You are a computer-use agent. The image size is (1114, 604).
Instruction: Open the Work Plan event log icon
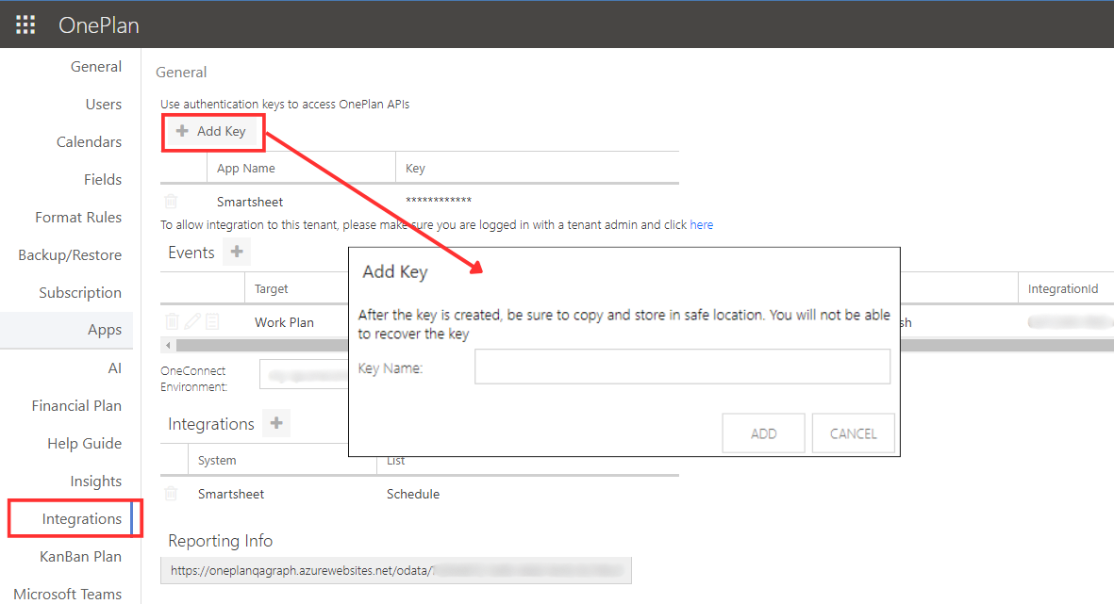[x=210, y=321]
